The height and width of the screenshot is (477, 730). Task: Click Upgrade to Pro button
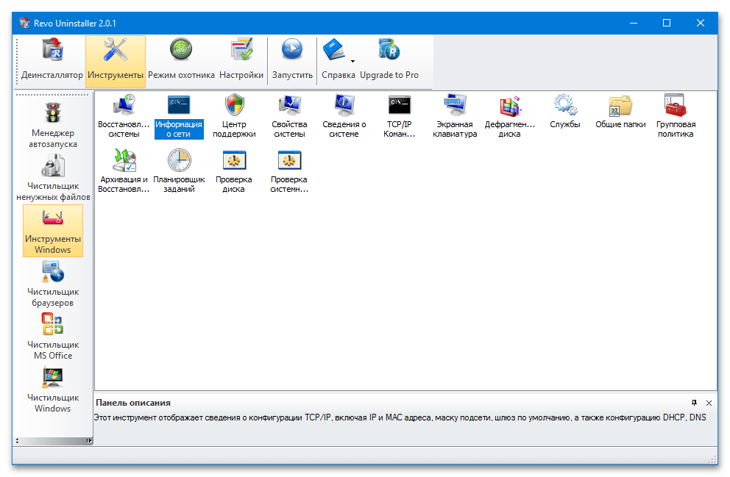pos(389,60)
